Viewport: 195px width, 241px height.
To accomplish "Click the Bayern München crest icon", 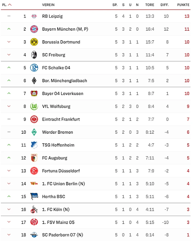I will pos(34,29).
